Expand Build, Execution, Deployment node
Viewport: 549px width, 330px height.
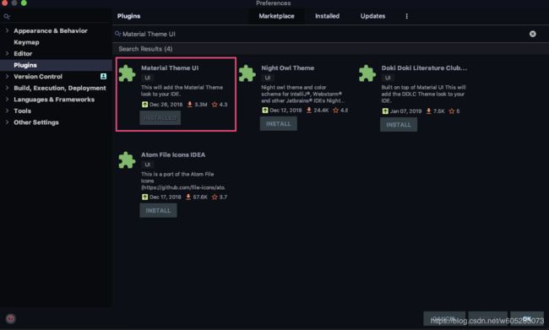pyautogui.click(x=7, y=88)
